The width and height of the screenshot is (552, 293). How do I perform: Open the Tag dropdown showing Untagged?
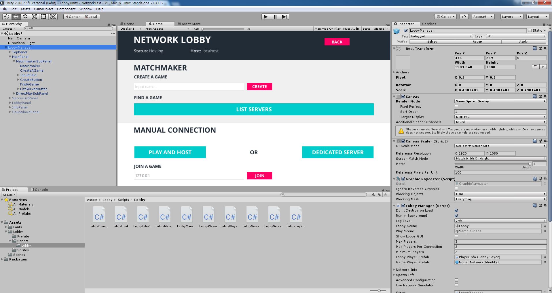coord(441,36)
